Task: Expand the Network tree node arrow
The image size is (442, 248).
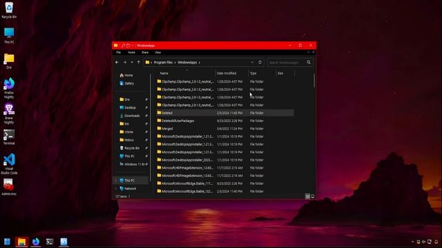Action: coord(116,189)
